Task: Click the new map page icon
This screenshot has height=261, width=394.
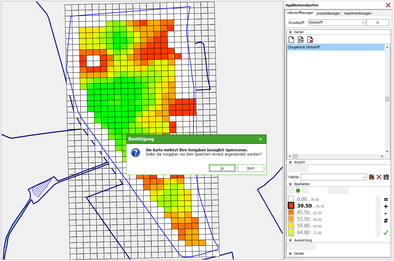Action: (291, 40)
